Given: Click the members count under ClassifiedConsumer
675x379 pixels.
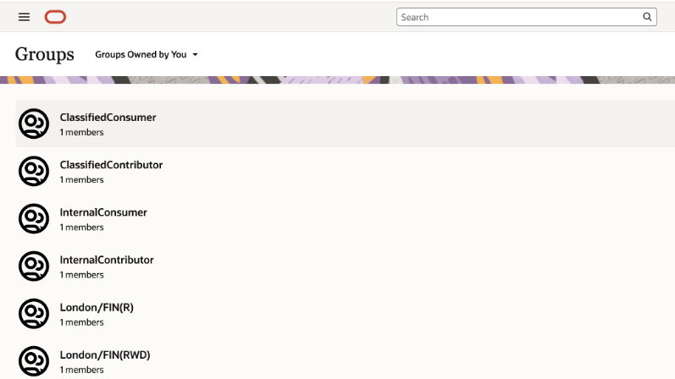Looking at the screenshot, I should (x=81, y=133).
